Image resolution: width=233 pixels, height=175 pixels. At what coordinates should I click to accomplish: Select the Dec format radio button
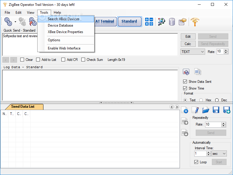click(217, 100)
